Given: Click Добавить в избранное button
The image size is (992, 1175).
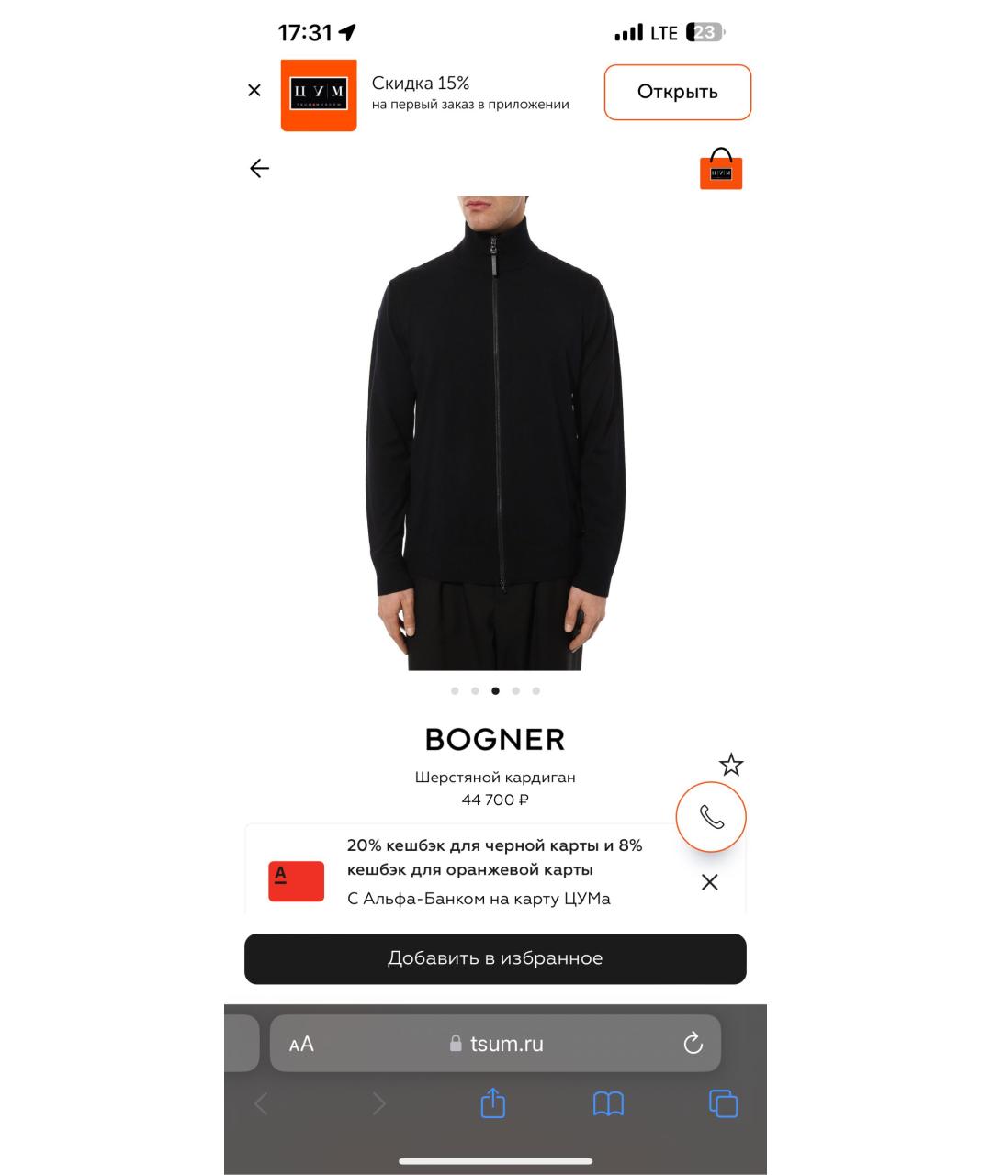Looking at the screenshot, I should 495,958.
